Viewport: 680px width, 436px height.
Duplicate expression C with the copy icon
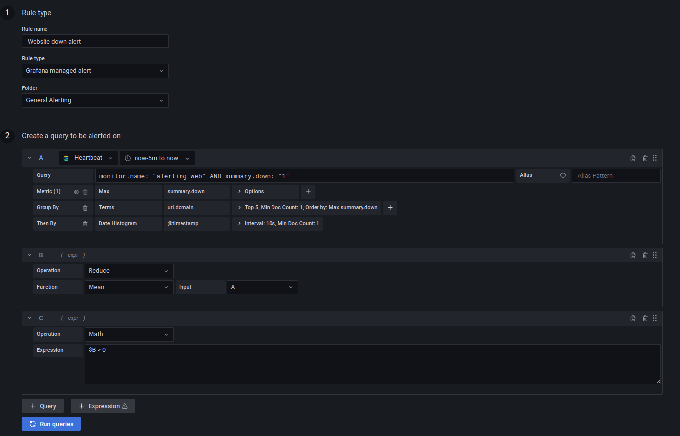point(633,318)
